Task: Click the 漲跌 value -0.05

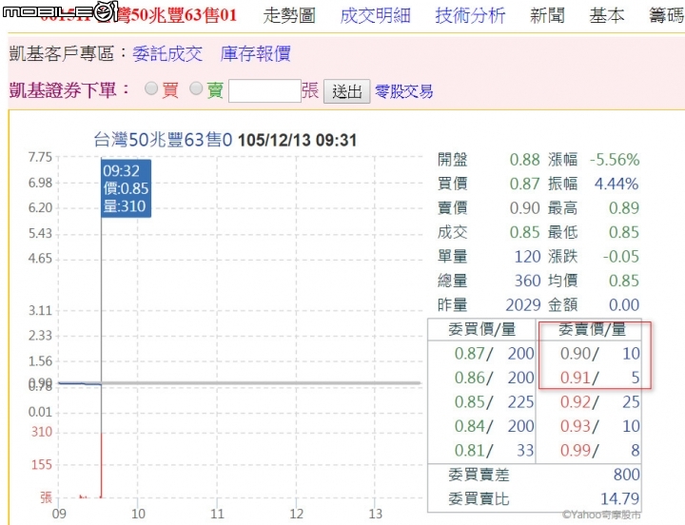Action: pyautogui.click(x=621, y=257)
